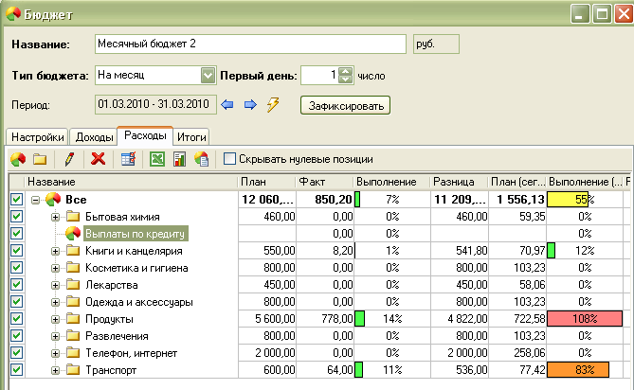Select the Расходы tab
Image resolution: width=634 pixels, height=390 pixels.
[x=145, y=135]
